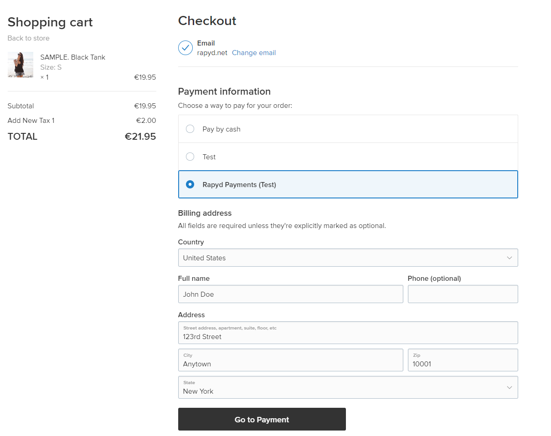
Task: Click the TOTAL amount €21.95
Action: coord(140,137)
